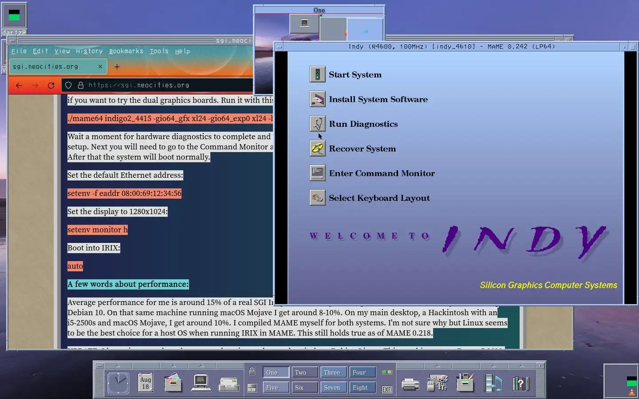This screenshot has width=639, height=399.
Task: Open the History menu in Firefox
Action: pyautogui.click(x=89, y=51)
